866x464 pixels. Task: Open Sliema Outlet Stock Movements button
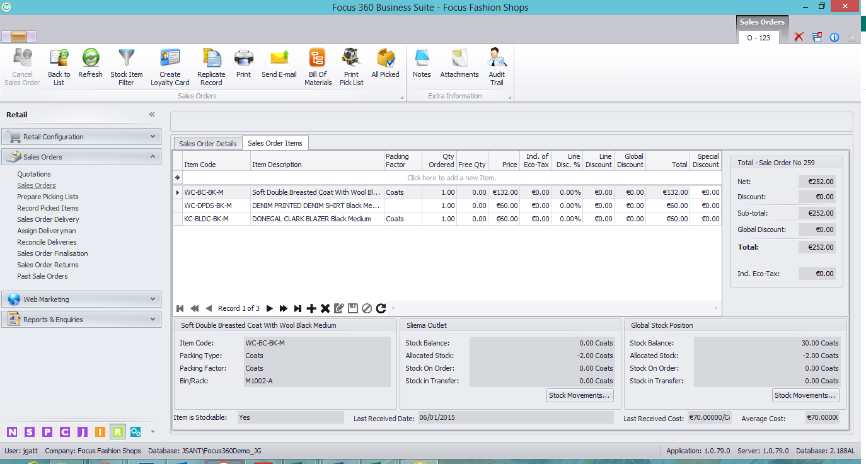tap(580, 395)
